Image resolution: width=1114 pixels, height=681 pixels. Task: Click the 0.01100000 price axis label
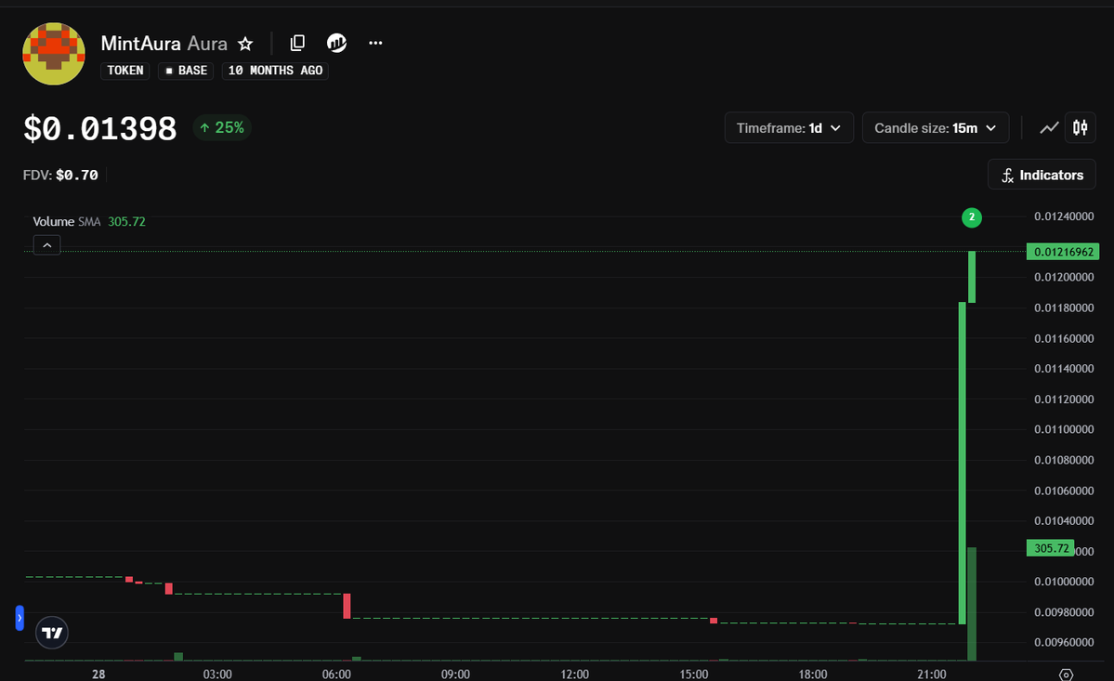pyautogui.click(x=1064, y=429)
